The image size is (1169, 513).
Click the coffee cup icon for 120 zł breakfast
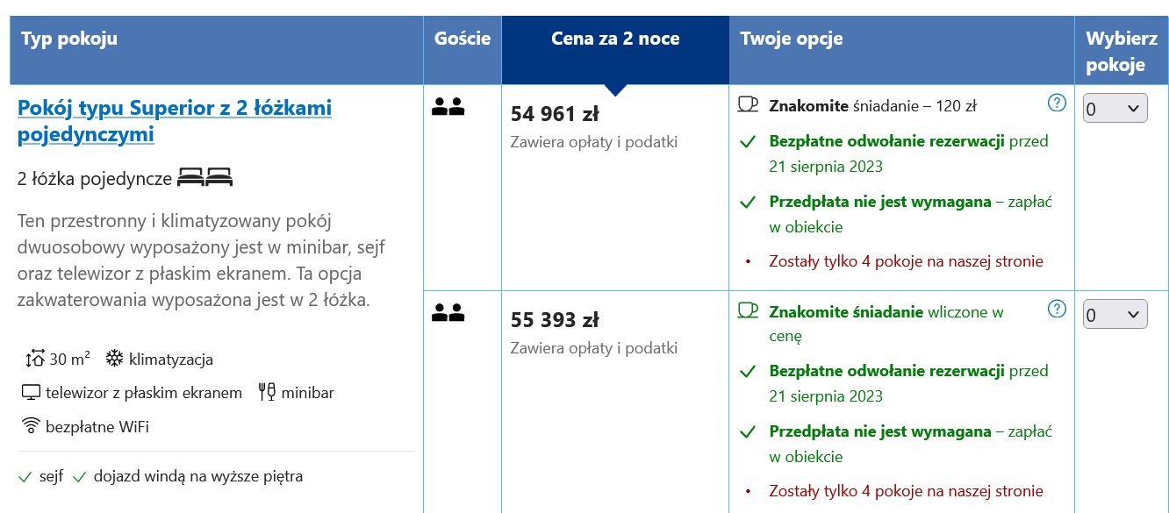click(x=748, y=105)
